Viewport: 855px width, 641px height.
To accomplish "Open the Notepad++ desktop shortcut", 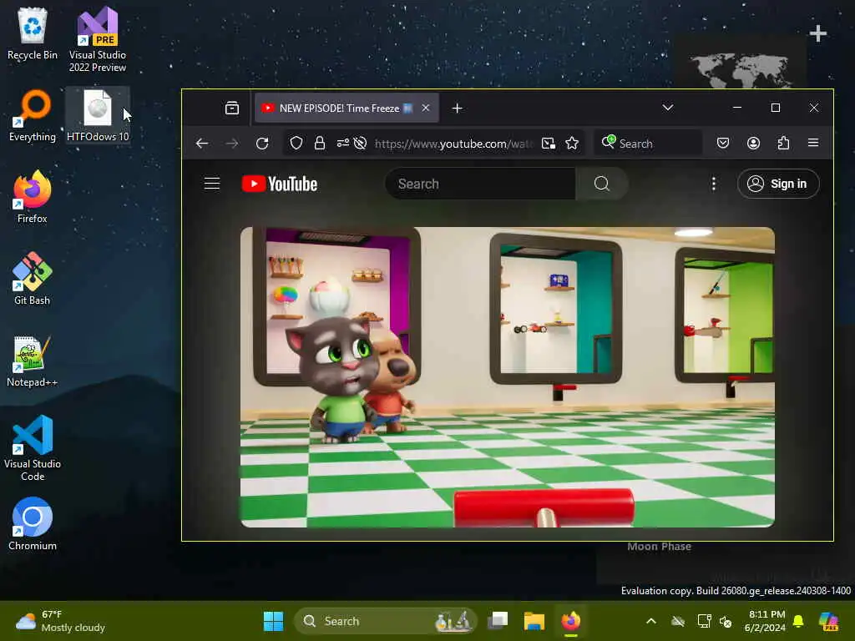I will 33,361.
